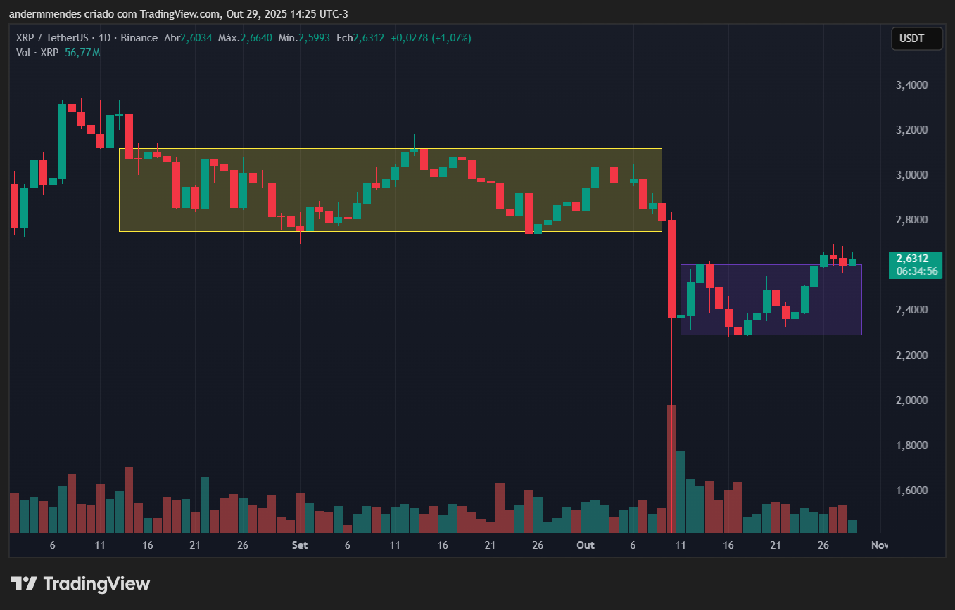Click the Nov label on time axis
955x610 pixels.
coord(879,545)
